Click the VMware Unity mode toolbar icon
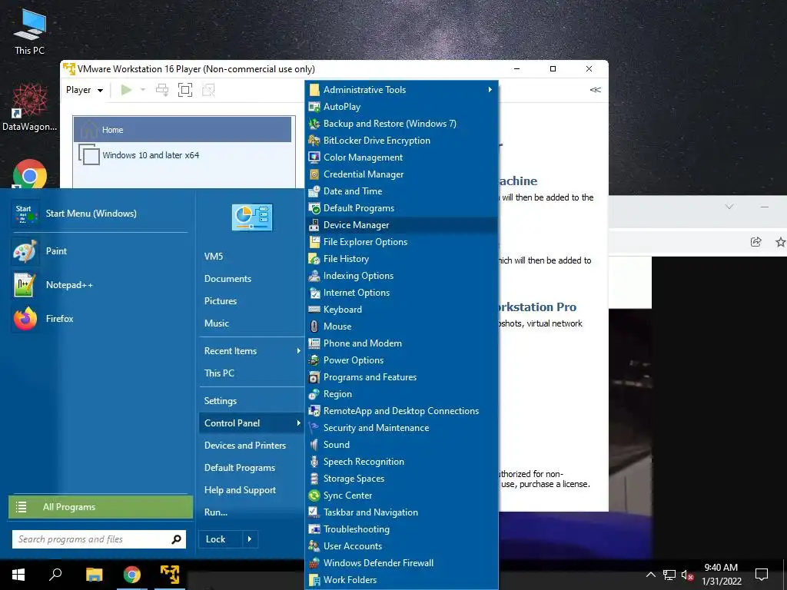 pyautogui.click(x=208, y=90)
